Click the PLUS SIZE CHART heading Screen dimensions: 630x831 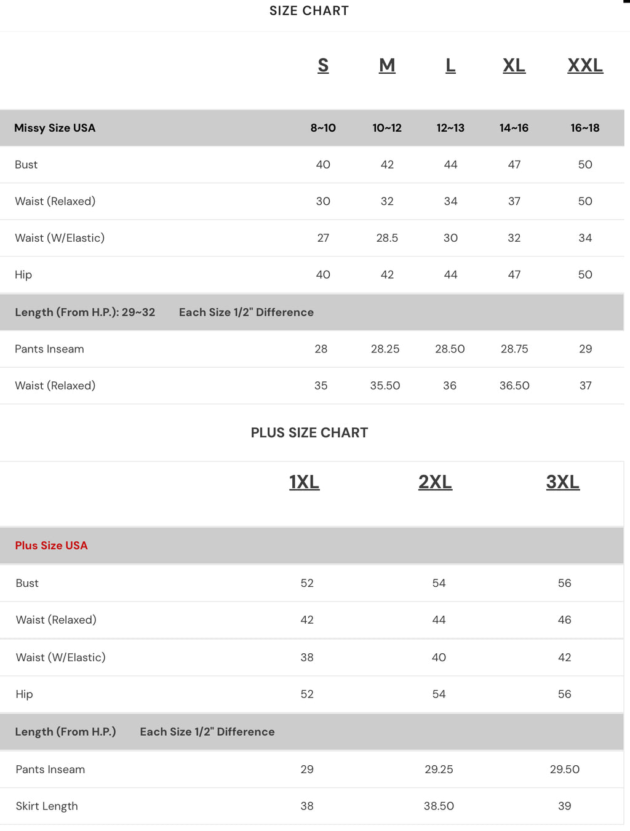[x=309, y=433]
